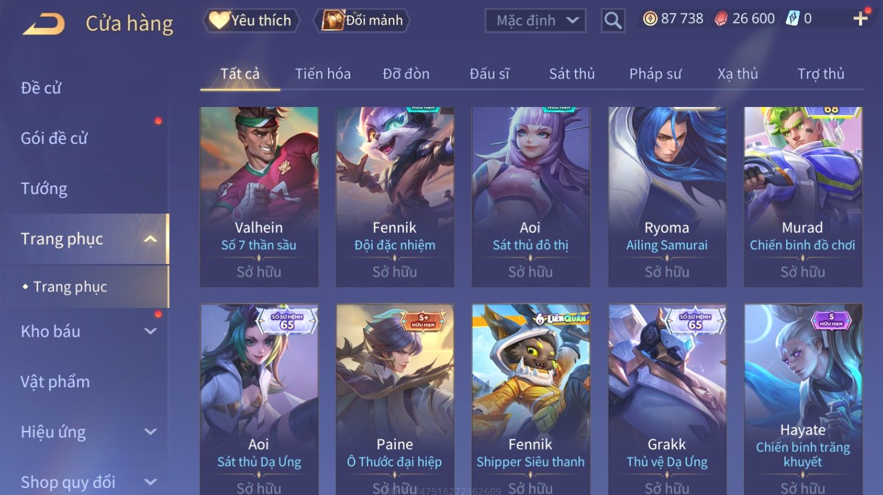Viewport: 883px width, 495px height.
Task: Switch to the Sát thủ tab
Action: (x=572, y=73)
